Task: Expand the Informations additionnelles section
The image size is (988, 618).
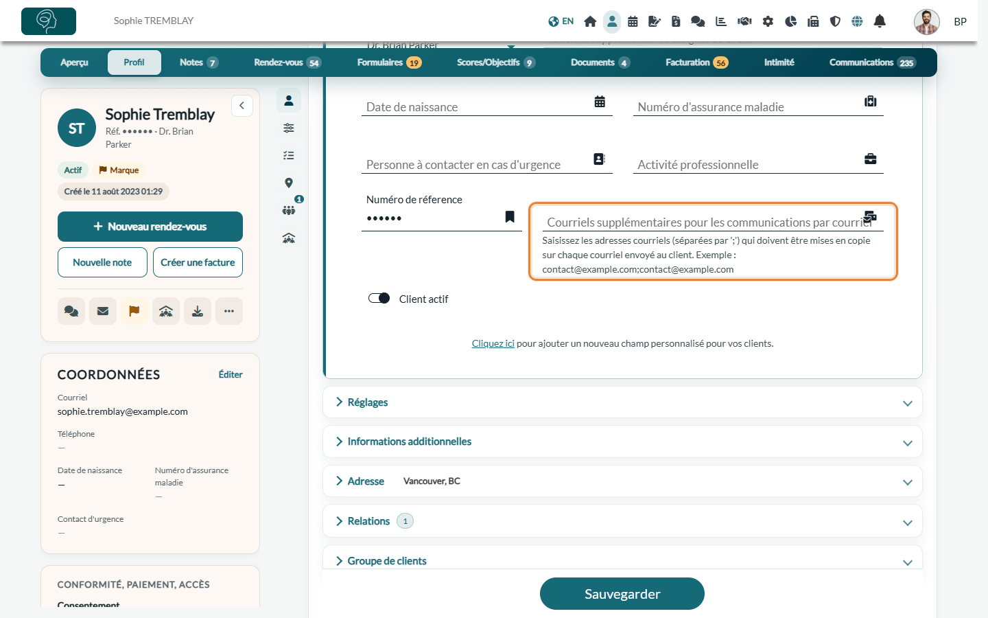Action: (x=622, y=442)
